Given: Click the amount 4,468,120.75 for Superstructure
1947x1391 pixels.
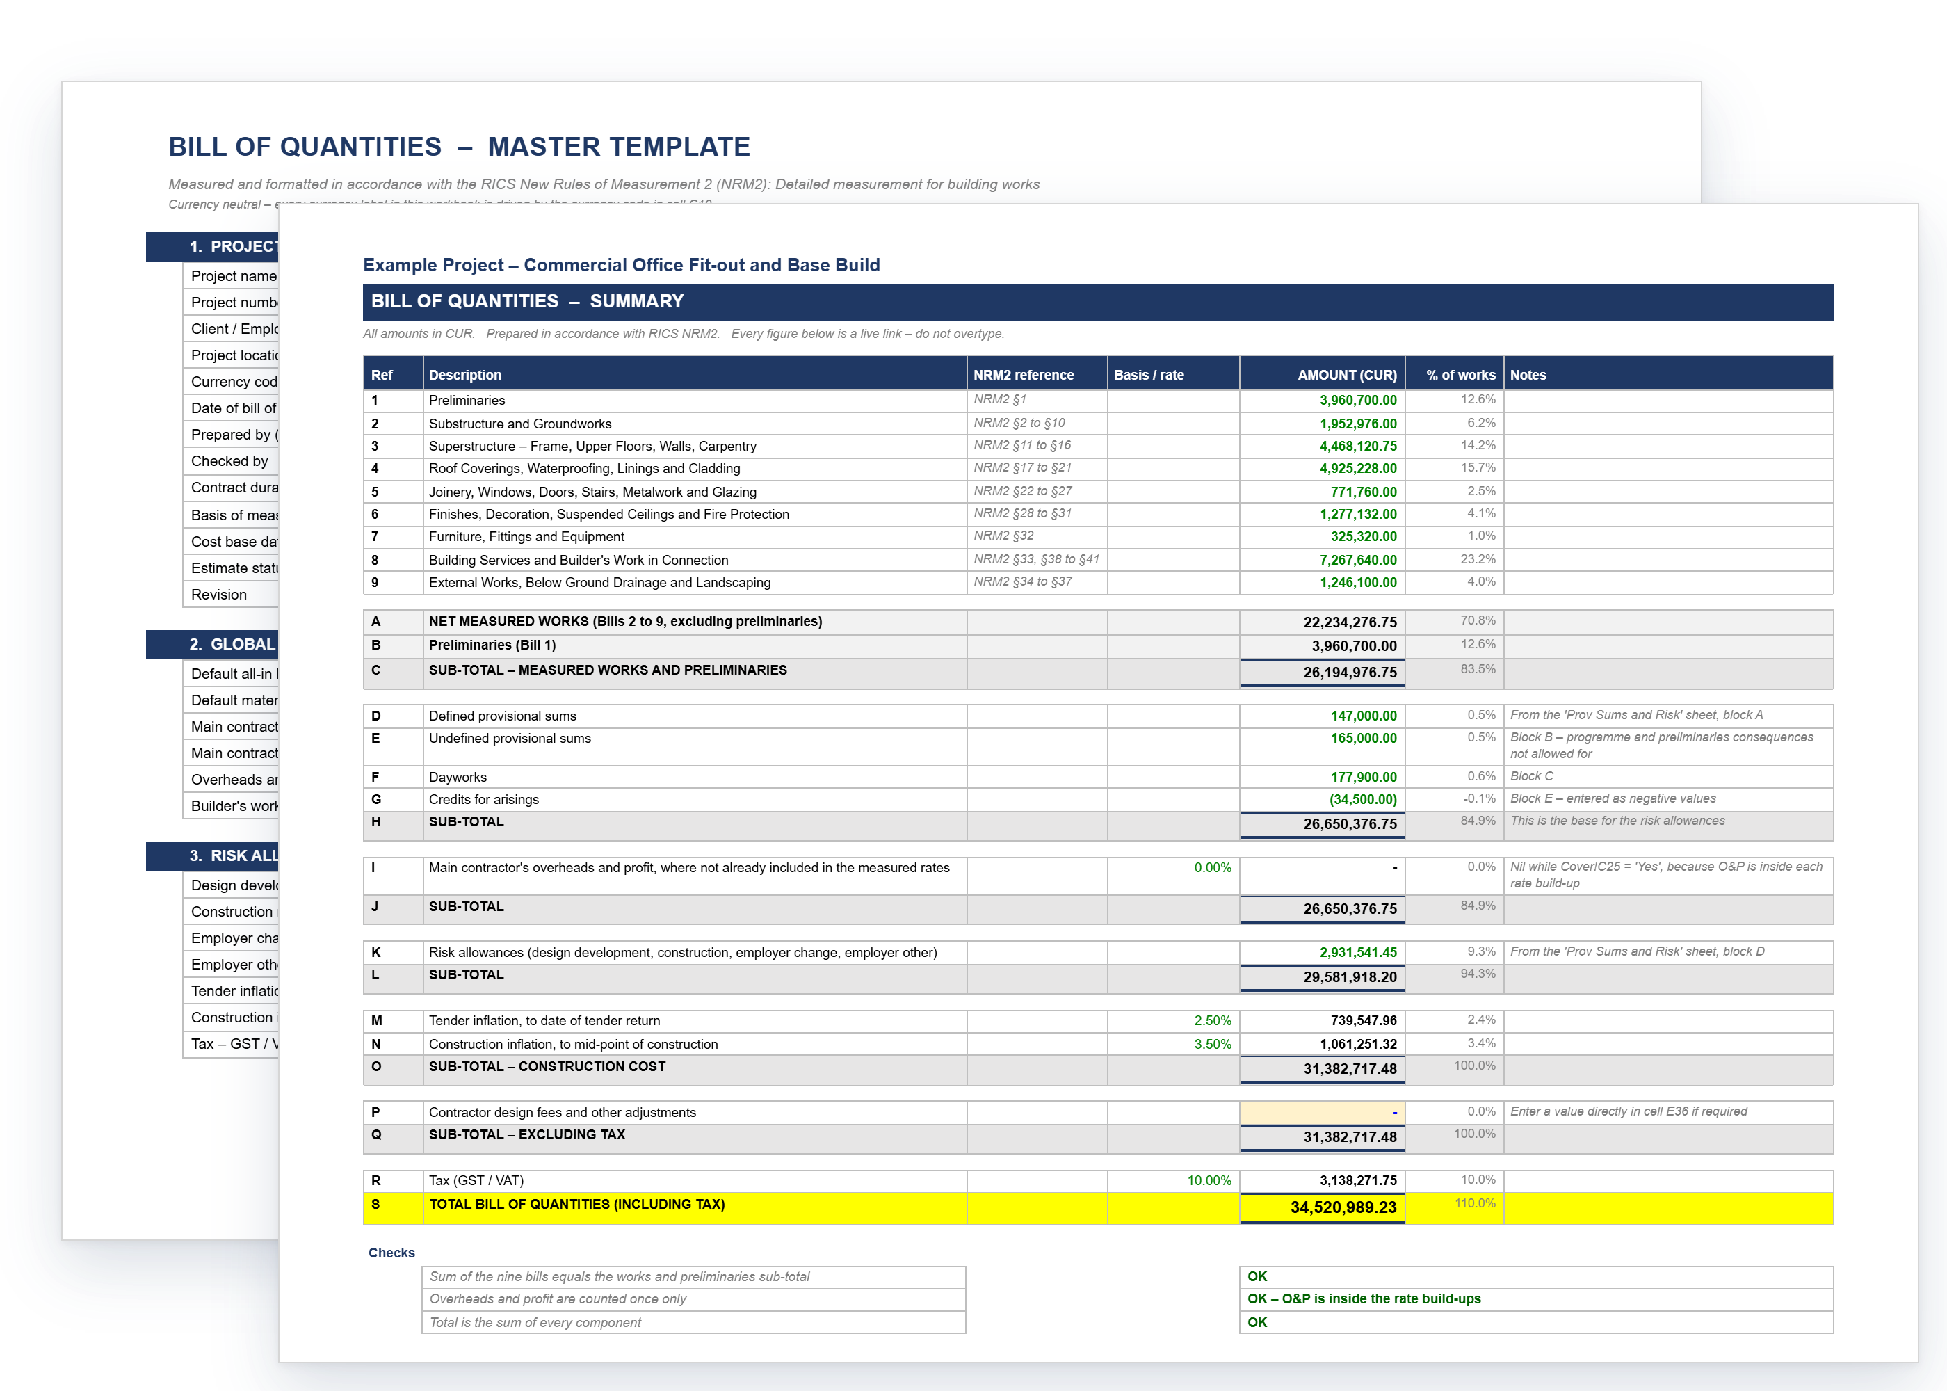Looking at the screenshot, I should click(x=1321, y=447).
